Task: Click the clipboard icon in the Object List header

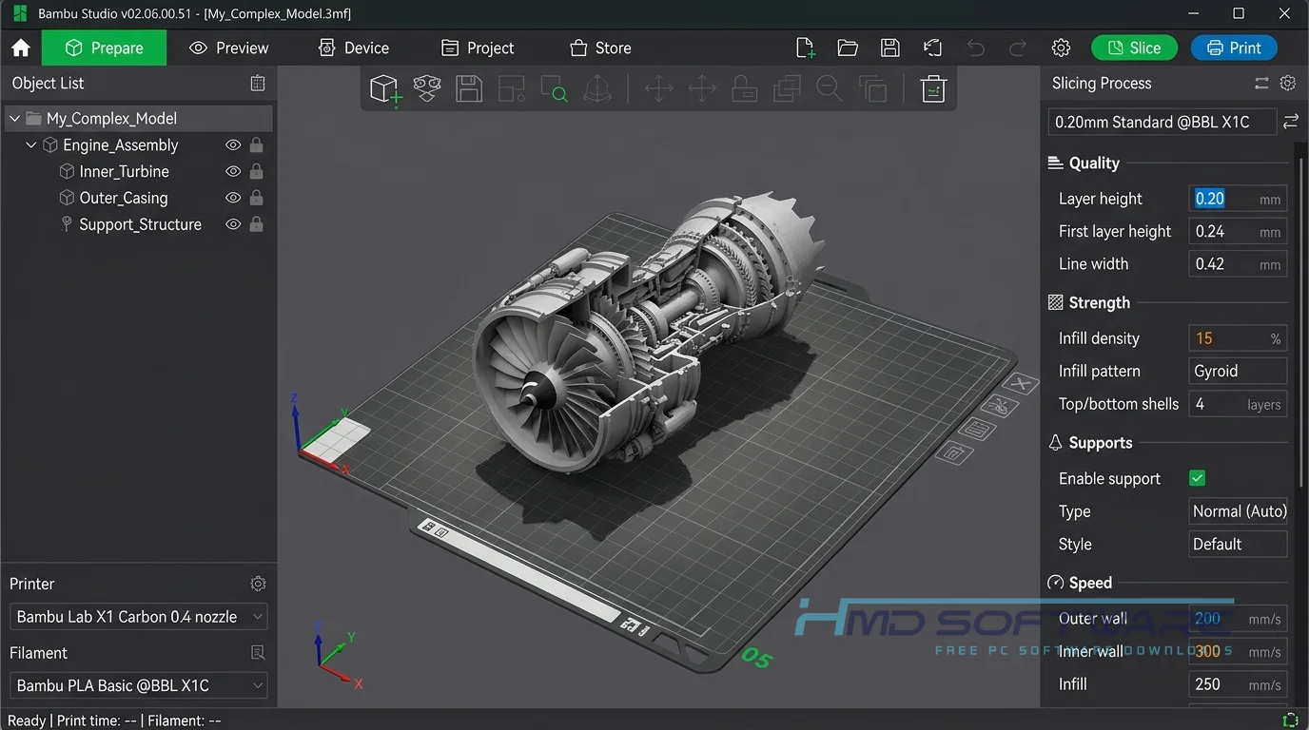Action: pyautogui.click(x=258, y=83)
